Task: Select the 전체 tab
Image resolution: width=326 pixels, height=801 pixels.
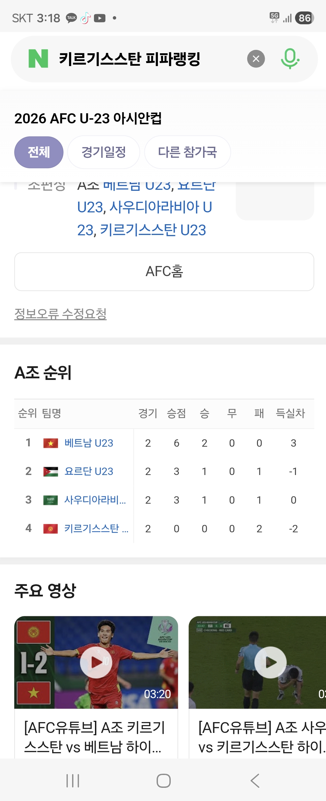Action: pos(39,152)
